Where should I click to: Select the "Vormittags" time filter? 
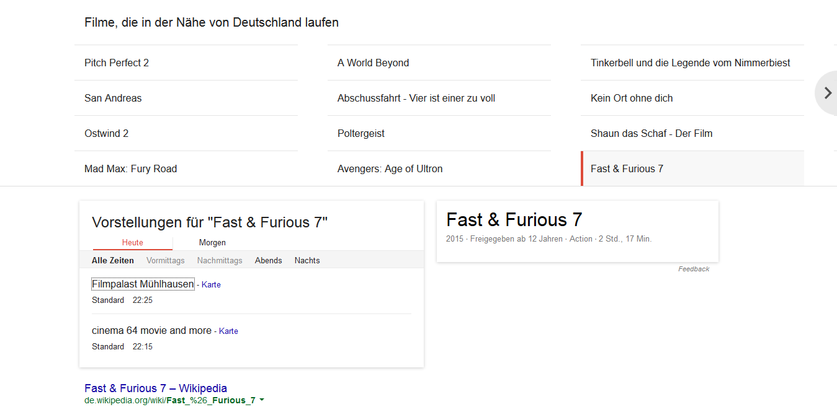tap(166, 260)
